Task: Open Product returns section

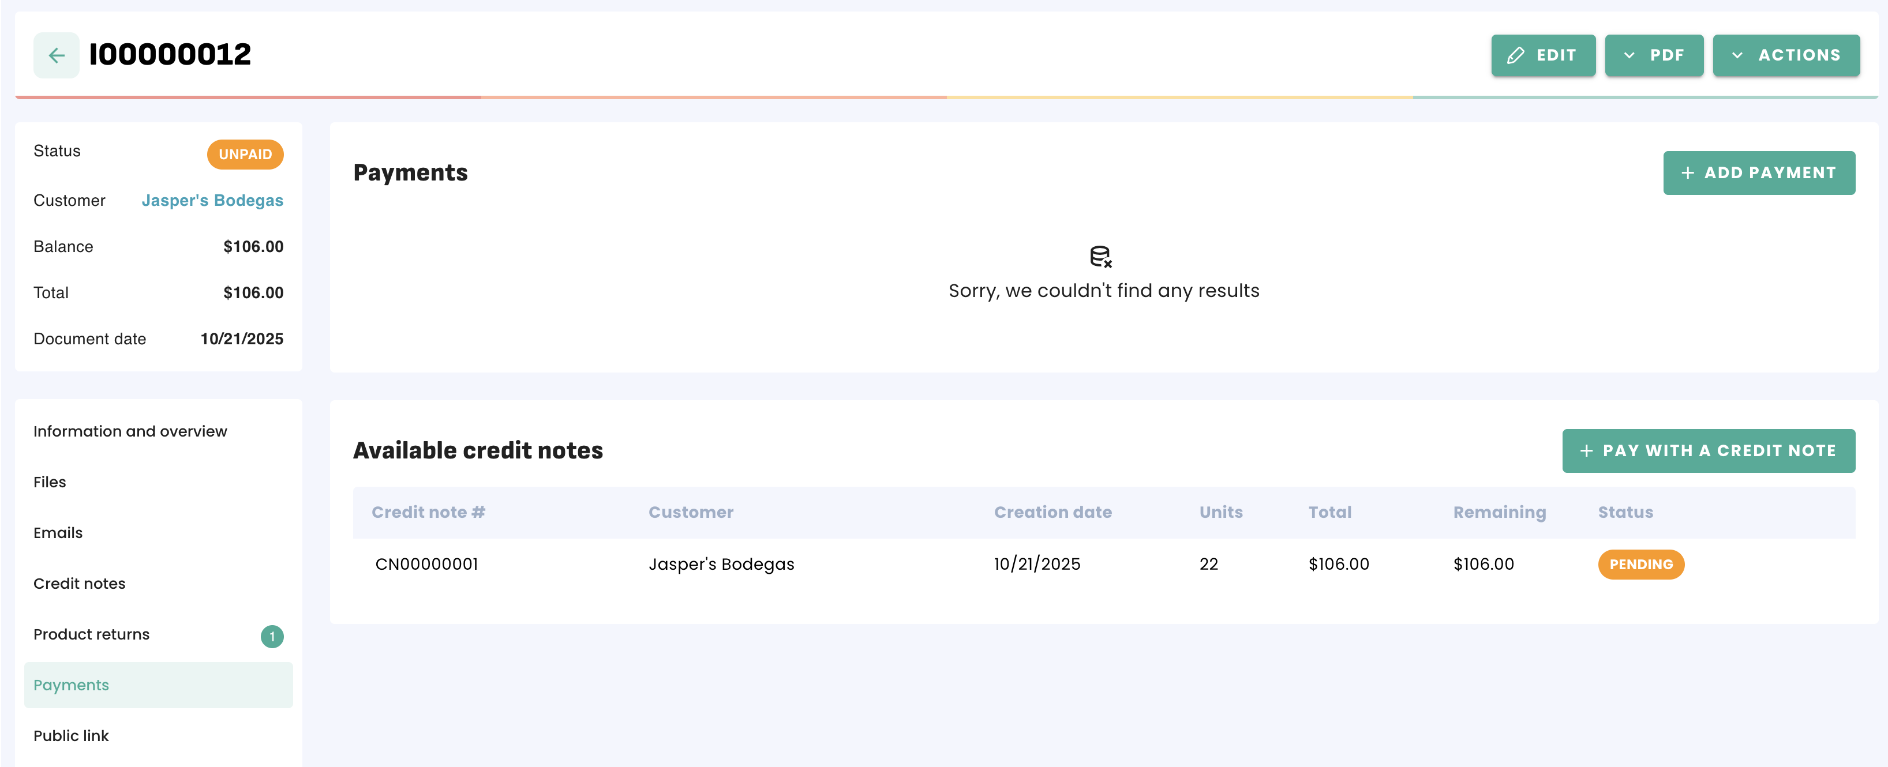Action: [x=91, y=634]
